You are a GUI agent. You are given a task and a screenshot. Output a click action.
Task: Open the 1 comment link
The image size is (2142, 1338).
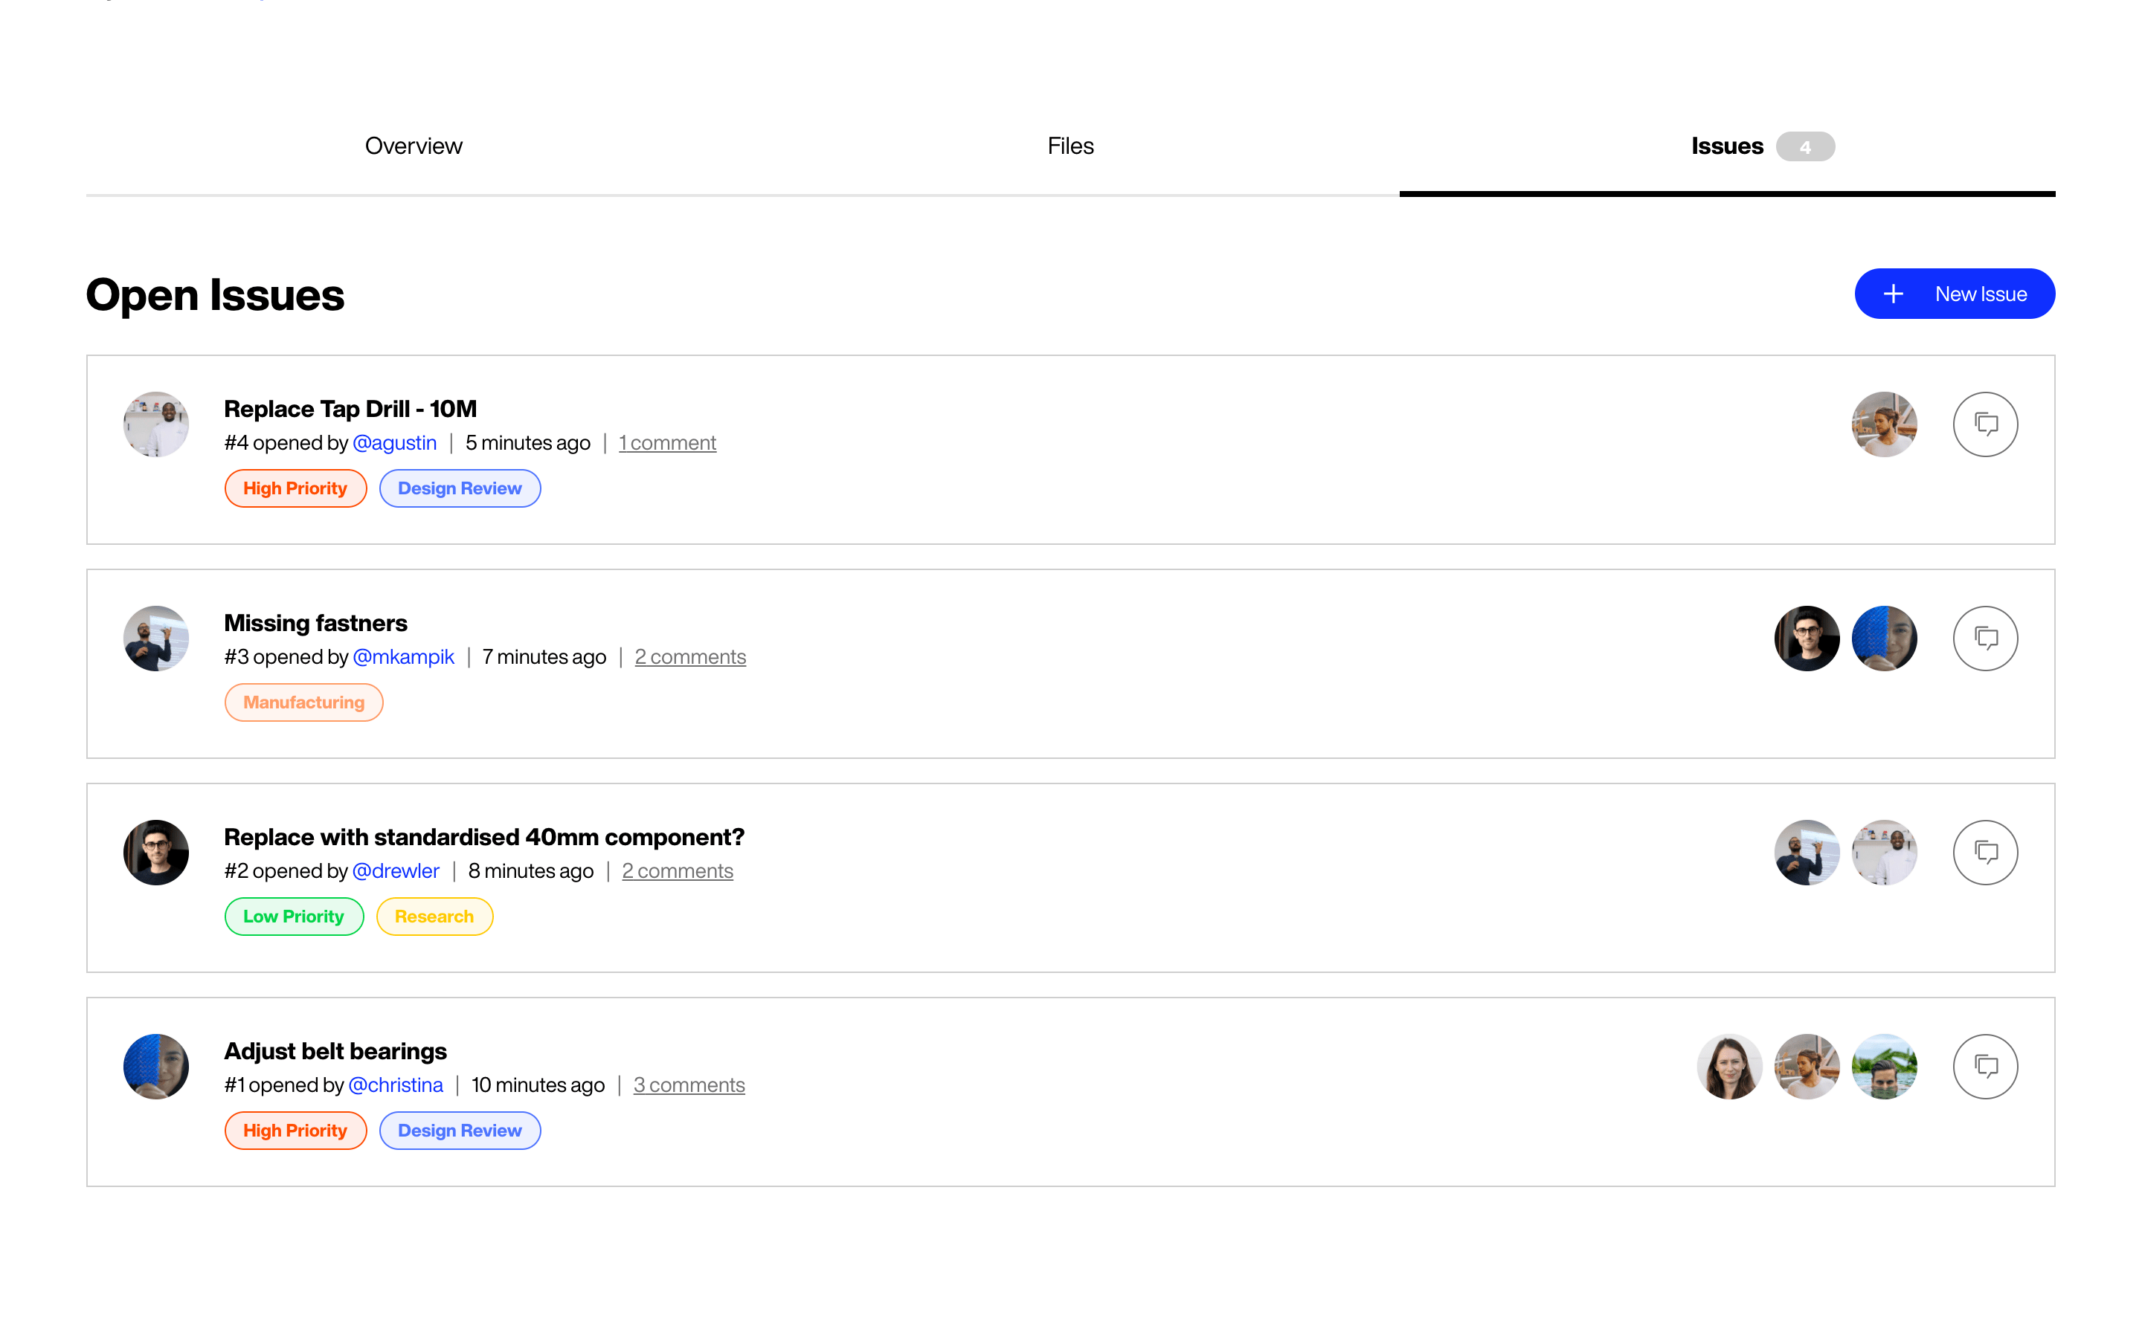667,442
